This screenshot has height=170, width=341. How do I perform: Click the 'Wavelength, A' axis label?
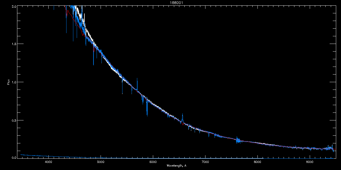click(x=176, y=165)
